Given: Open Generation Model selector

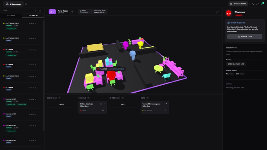Looking at the screenshot, I should (x=99, y=12).
